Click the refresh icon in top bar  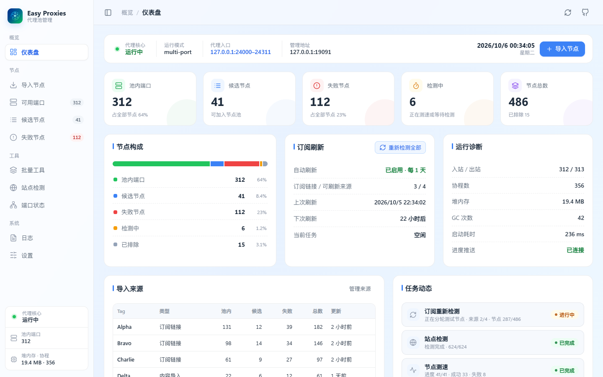point(568,13)
